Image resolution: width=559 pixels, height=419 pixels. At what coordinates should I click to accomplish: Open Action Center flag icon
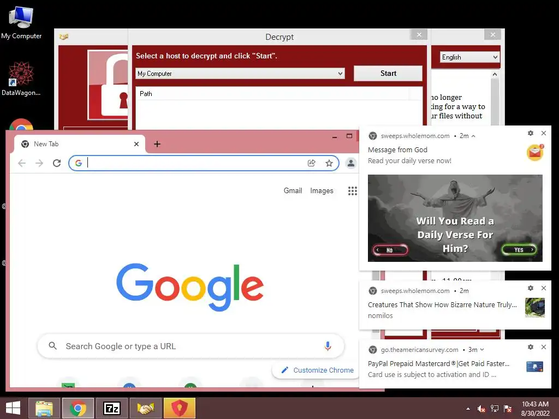click(x=508, y=409)
